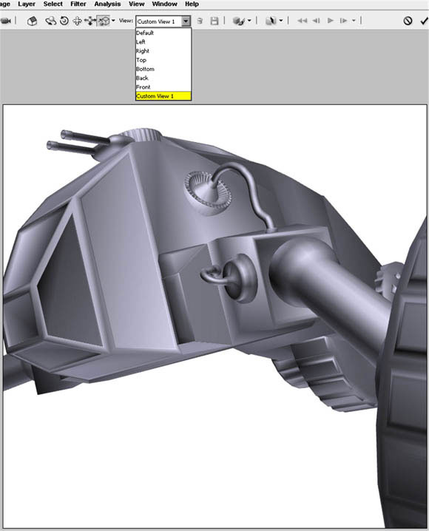
Task: Commit the 3D transformation checkmark
Action: coord(424,21)
